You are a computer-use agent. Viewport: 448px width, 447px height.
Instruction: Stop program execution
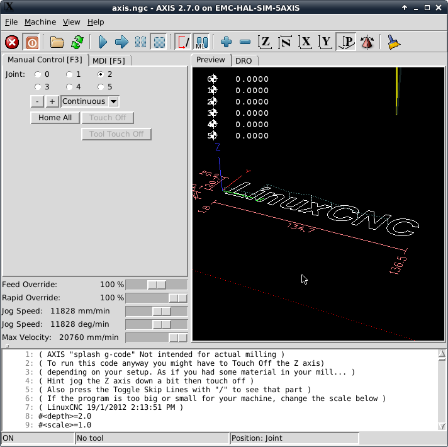(159, 43)
